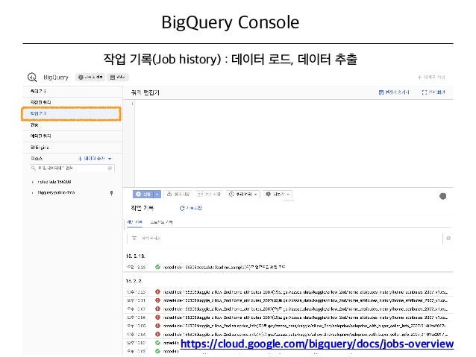Open the failed 10:05 job description
The width and height of the screenshot is (476, 357).
pos(305,326)
